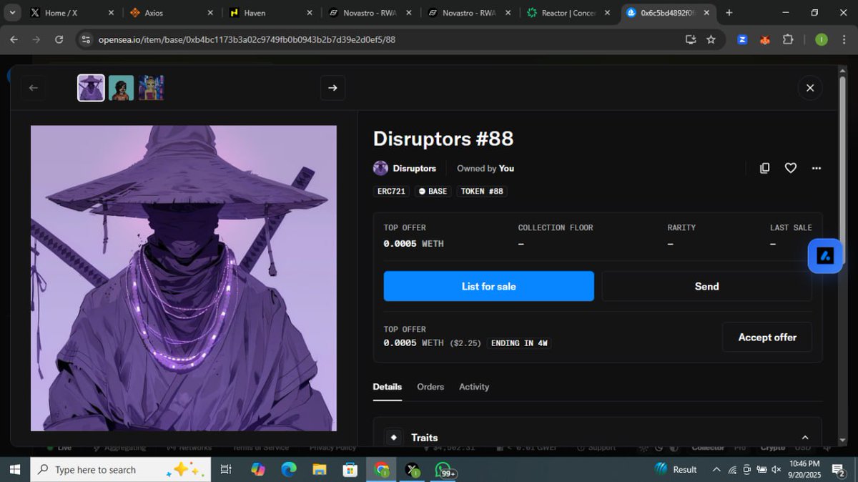The width and height of the screenshot is (858, 482).
Task: Click List for sale button
Action: click(488, 286)
